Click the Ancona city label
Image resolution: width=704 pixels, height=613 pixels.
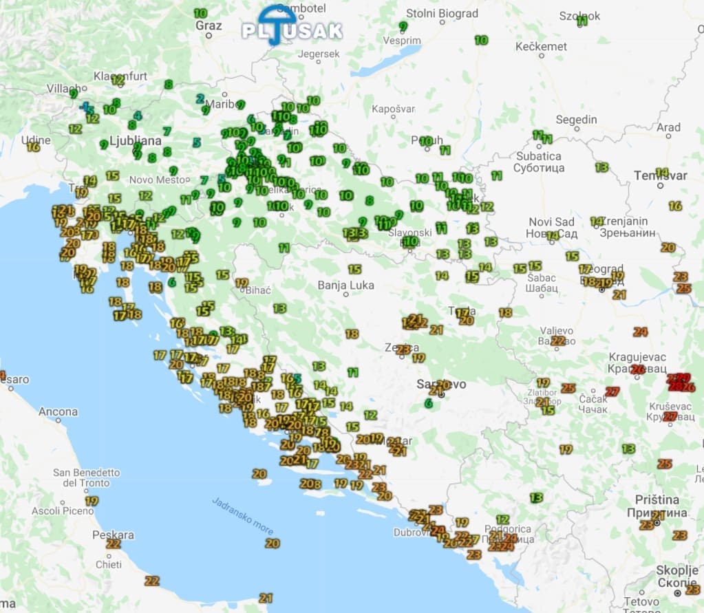pyautogui.click(x=58, y=411)
